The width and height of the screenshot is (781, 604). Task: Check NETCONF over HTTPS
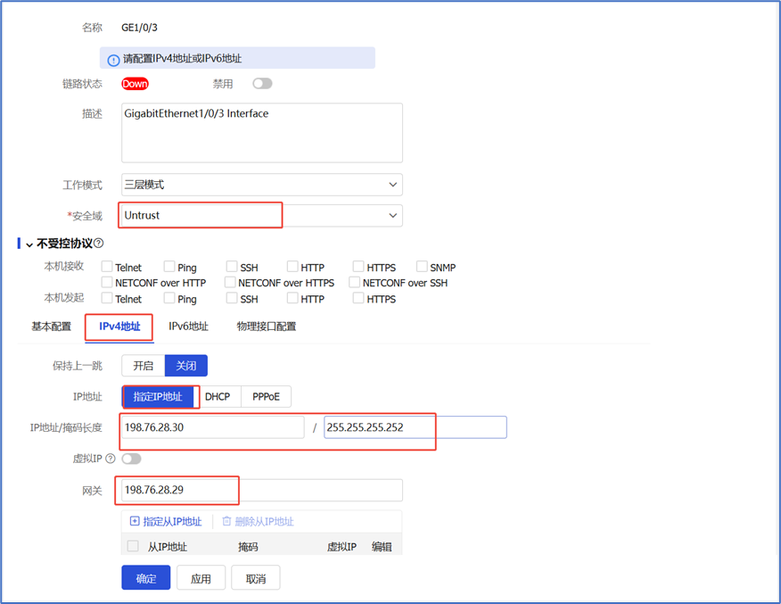[x=230, y=282]
